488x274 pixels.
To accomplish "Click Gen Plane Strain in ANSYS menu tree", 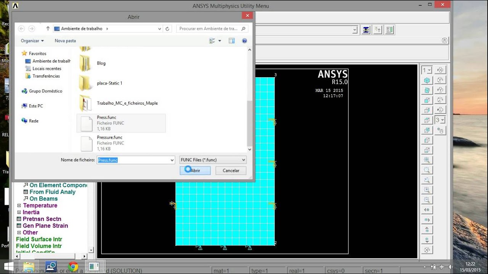I will (45, 226).
